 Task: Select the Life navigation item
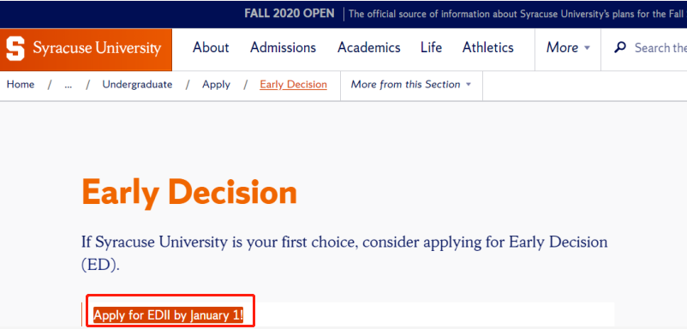(431, 47)
